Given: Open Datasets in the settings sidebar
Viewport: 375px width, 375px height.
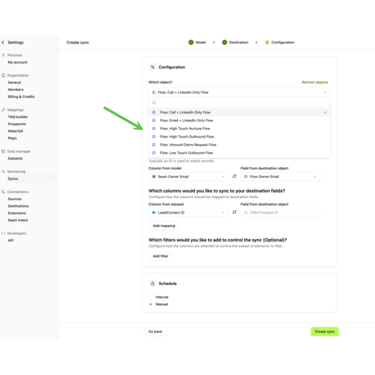Looking at the screenshot, I should point(15,158).
